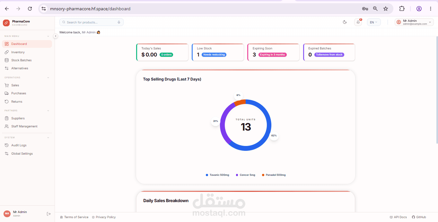The image size is (438, 222).
Task: Toggle dark mode with the moon icon
Action: pyautogui.click(x=345, y=22)
